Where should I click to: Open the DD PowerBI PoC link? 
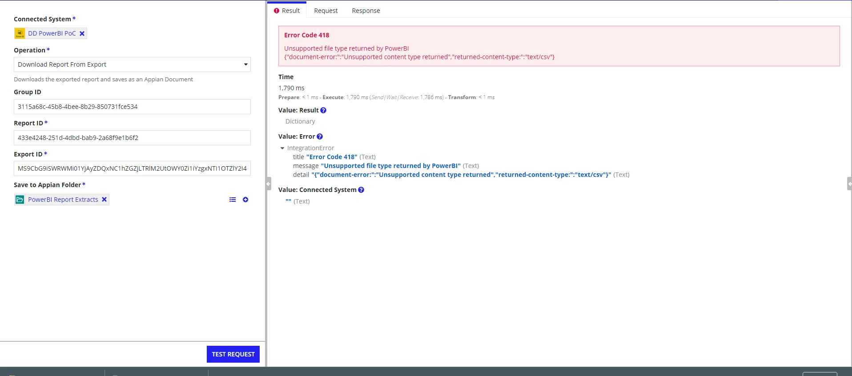[52, 33]
